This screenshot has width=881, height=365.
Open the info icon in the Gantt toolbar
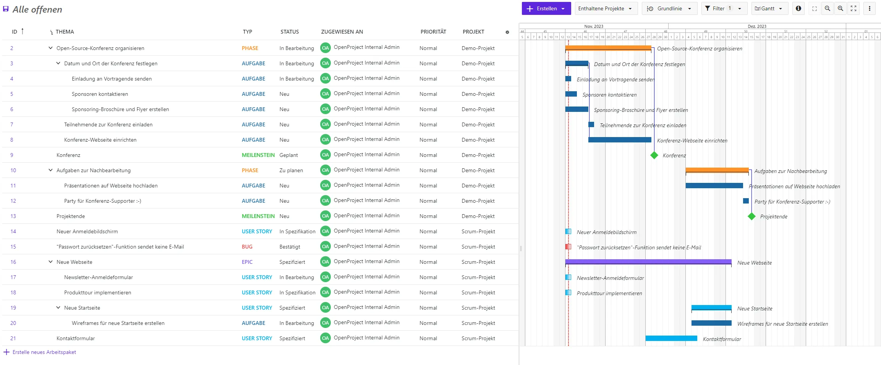click(798, 8)
